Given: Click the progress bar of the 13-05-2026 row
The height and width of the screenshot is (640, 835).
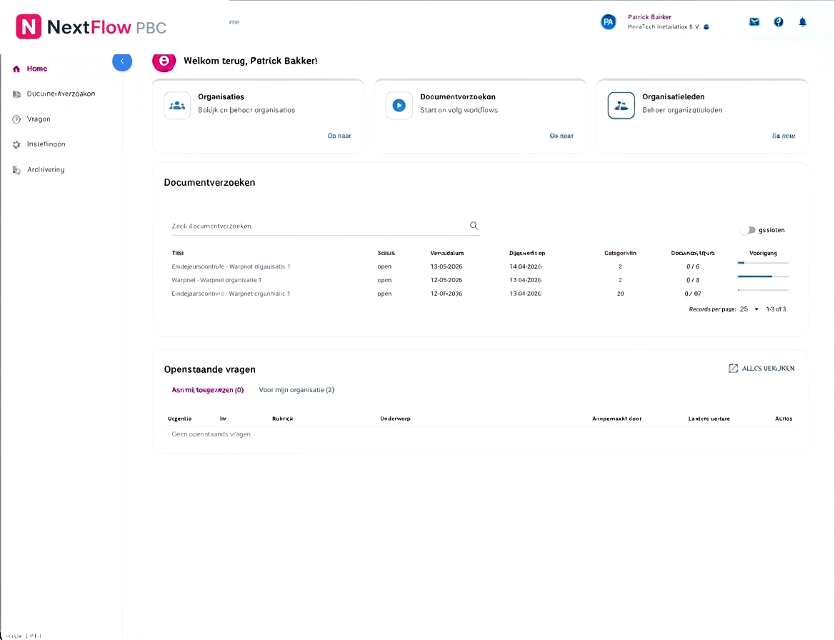Looking at the screenshot, I should pos(763,263).
